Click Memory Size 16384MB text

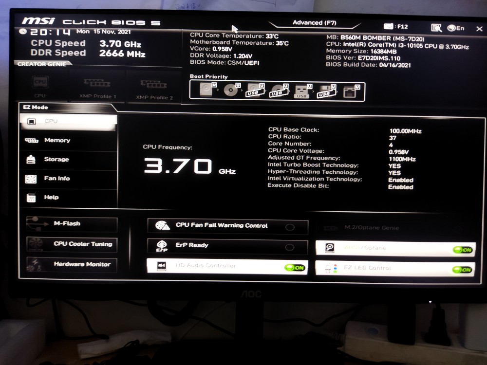click(361, 52)
